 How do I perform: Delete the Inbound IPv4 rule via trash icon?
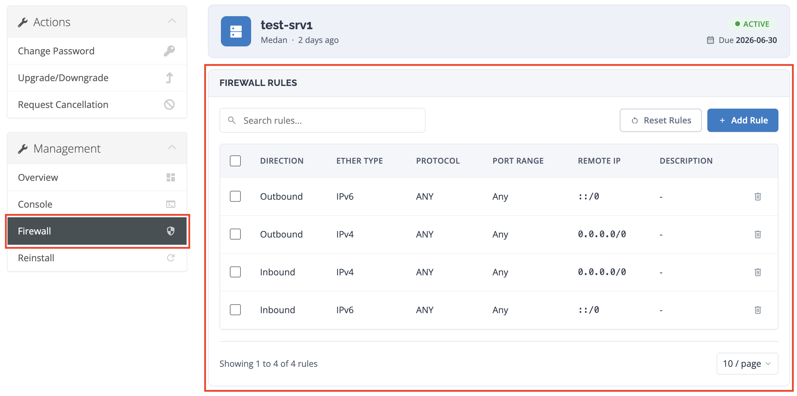pyautogui.click(x=758, y=272)
